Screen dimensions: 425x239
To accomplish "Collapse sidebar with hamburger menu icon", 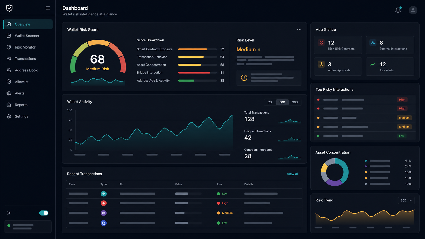I will (x=48, y=8).
